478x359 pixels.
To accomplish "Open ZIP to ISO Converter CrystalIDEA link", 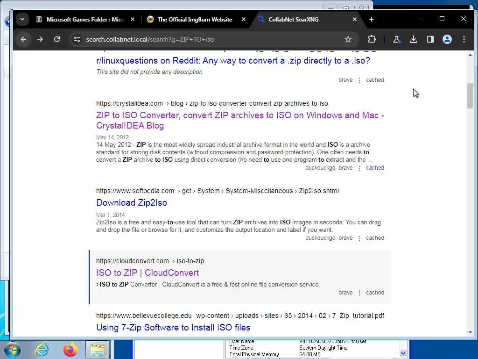I will pos(240,120).
